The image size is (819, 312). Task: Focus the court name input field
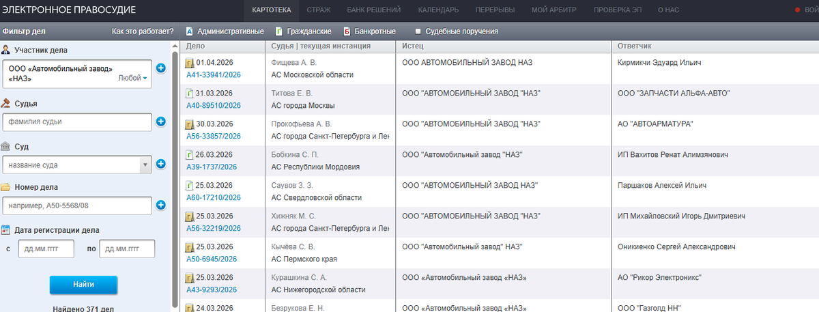coord(71,165)
